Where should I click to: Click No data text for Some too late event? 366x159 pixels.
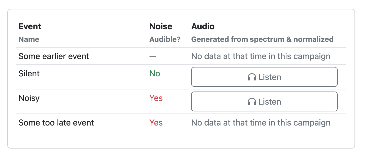(261, 122)
